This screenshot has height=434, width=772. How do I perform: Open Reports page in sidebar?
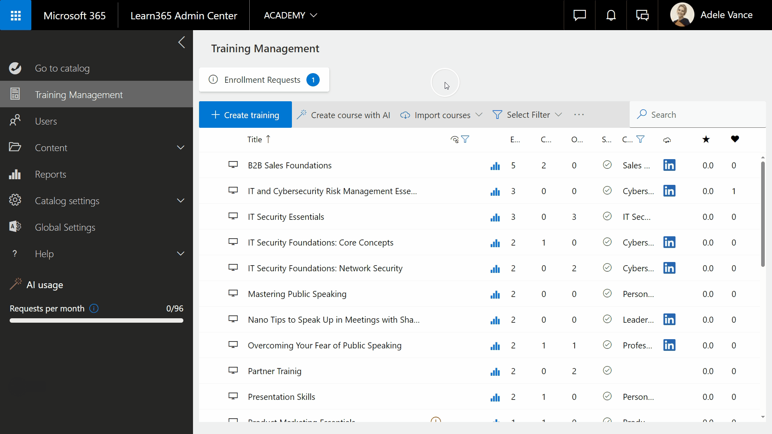[96, 174]
